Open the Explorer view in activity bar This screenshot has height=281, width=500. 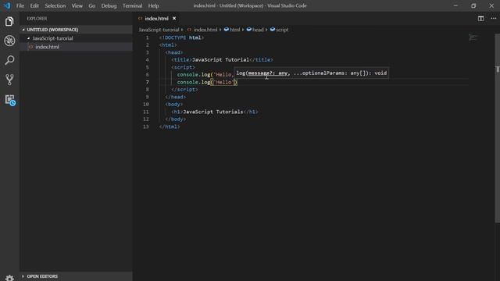9,22
